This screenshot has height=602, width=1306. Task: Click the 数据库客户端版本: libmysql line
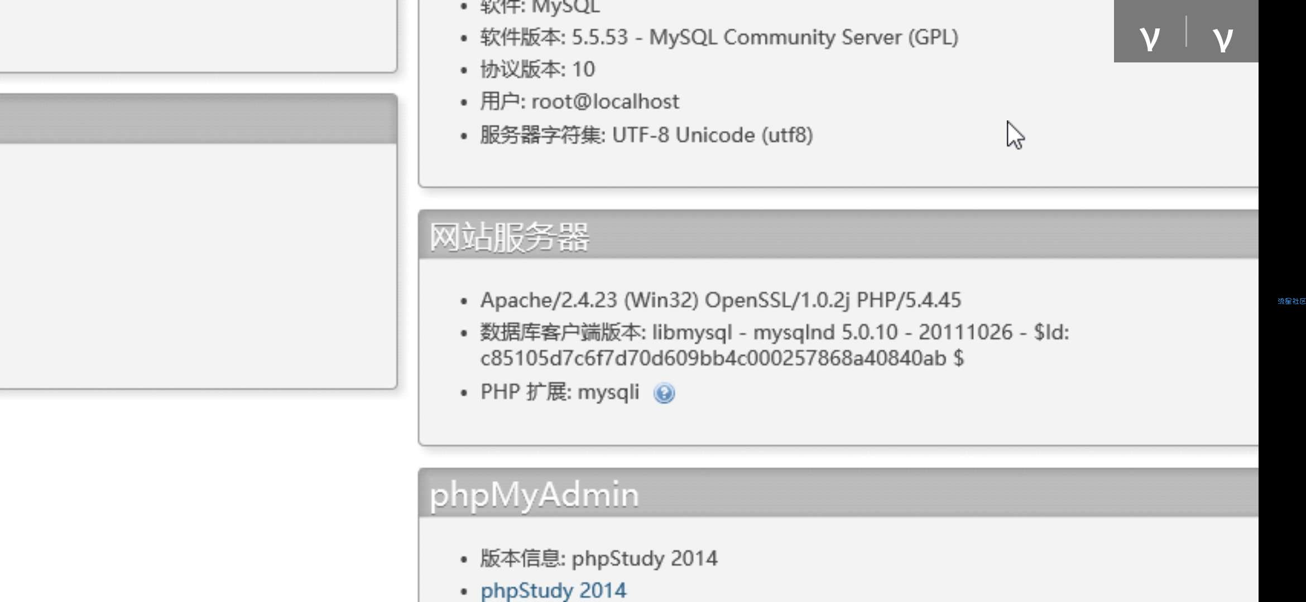[x=775, y=332]
